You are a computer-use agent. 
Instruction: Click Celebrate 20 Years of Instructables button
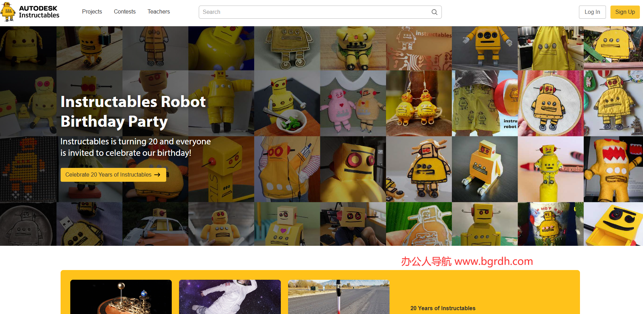[x=113, y=175]
